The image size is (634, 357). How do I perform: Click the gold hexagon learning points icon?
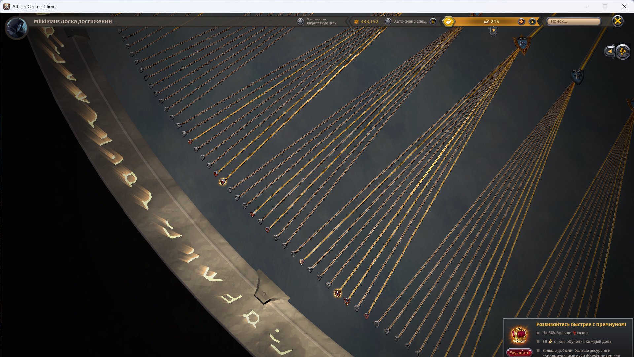[x=449, y=21]
